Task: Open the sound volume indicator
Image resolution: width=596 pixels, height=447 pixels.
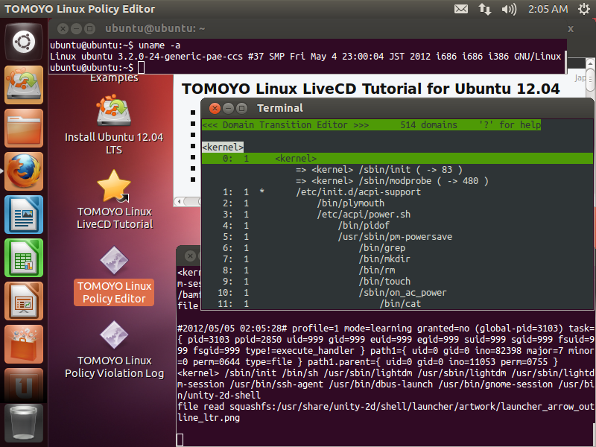Action: (509, 9)
